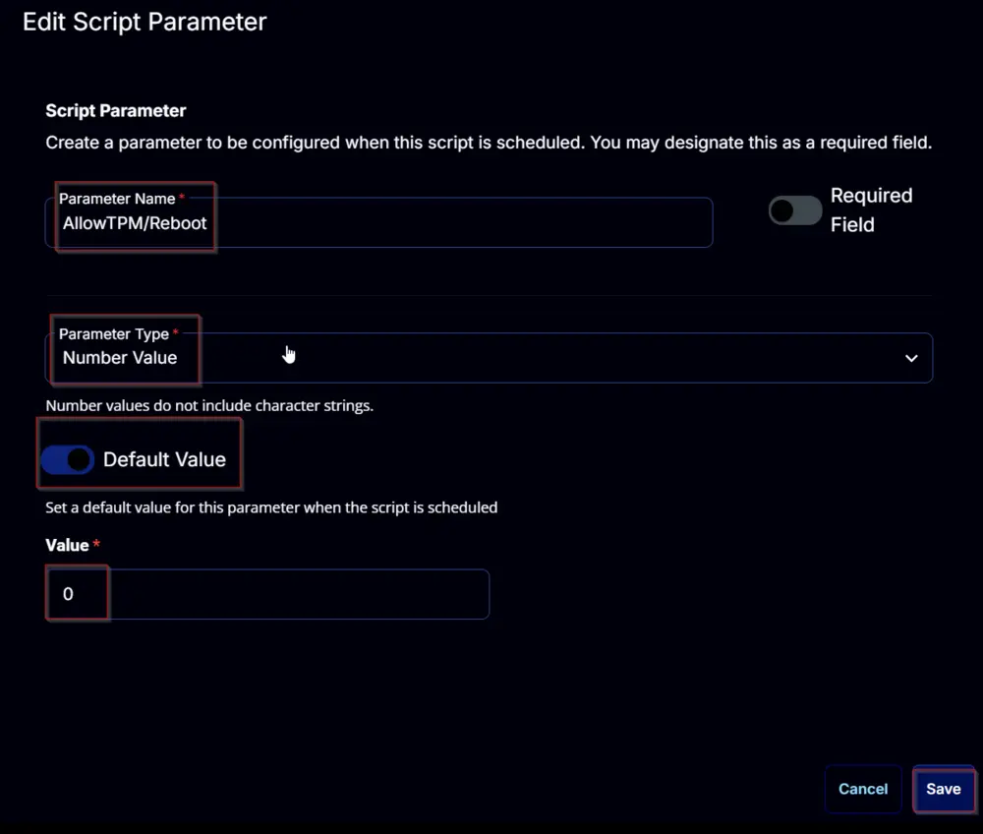Click the default Value input field
The height and width of the screenshot is (834, 983).
tap(267, 594)
